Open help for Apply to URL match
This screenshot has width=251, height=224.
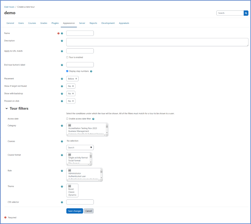pyautogui.click(x=62, y=51)
